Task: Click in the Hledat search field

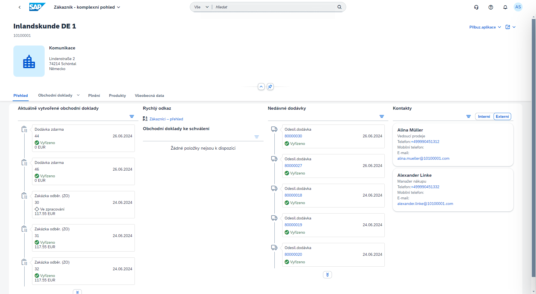Action: pos(274,7)
